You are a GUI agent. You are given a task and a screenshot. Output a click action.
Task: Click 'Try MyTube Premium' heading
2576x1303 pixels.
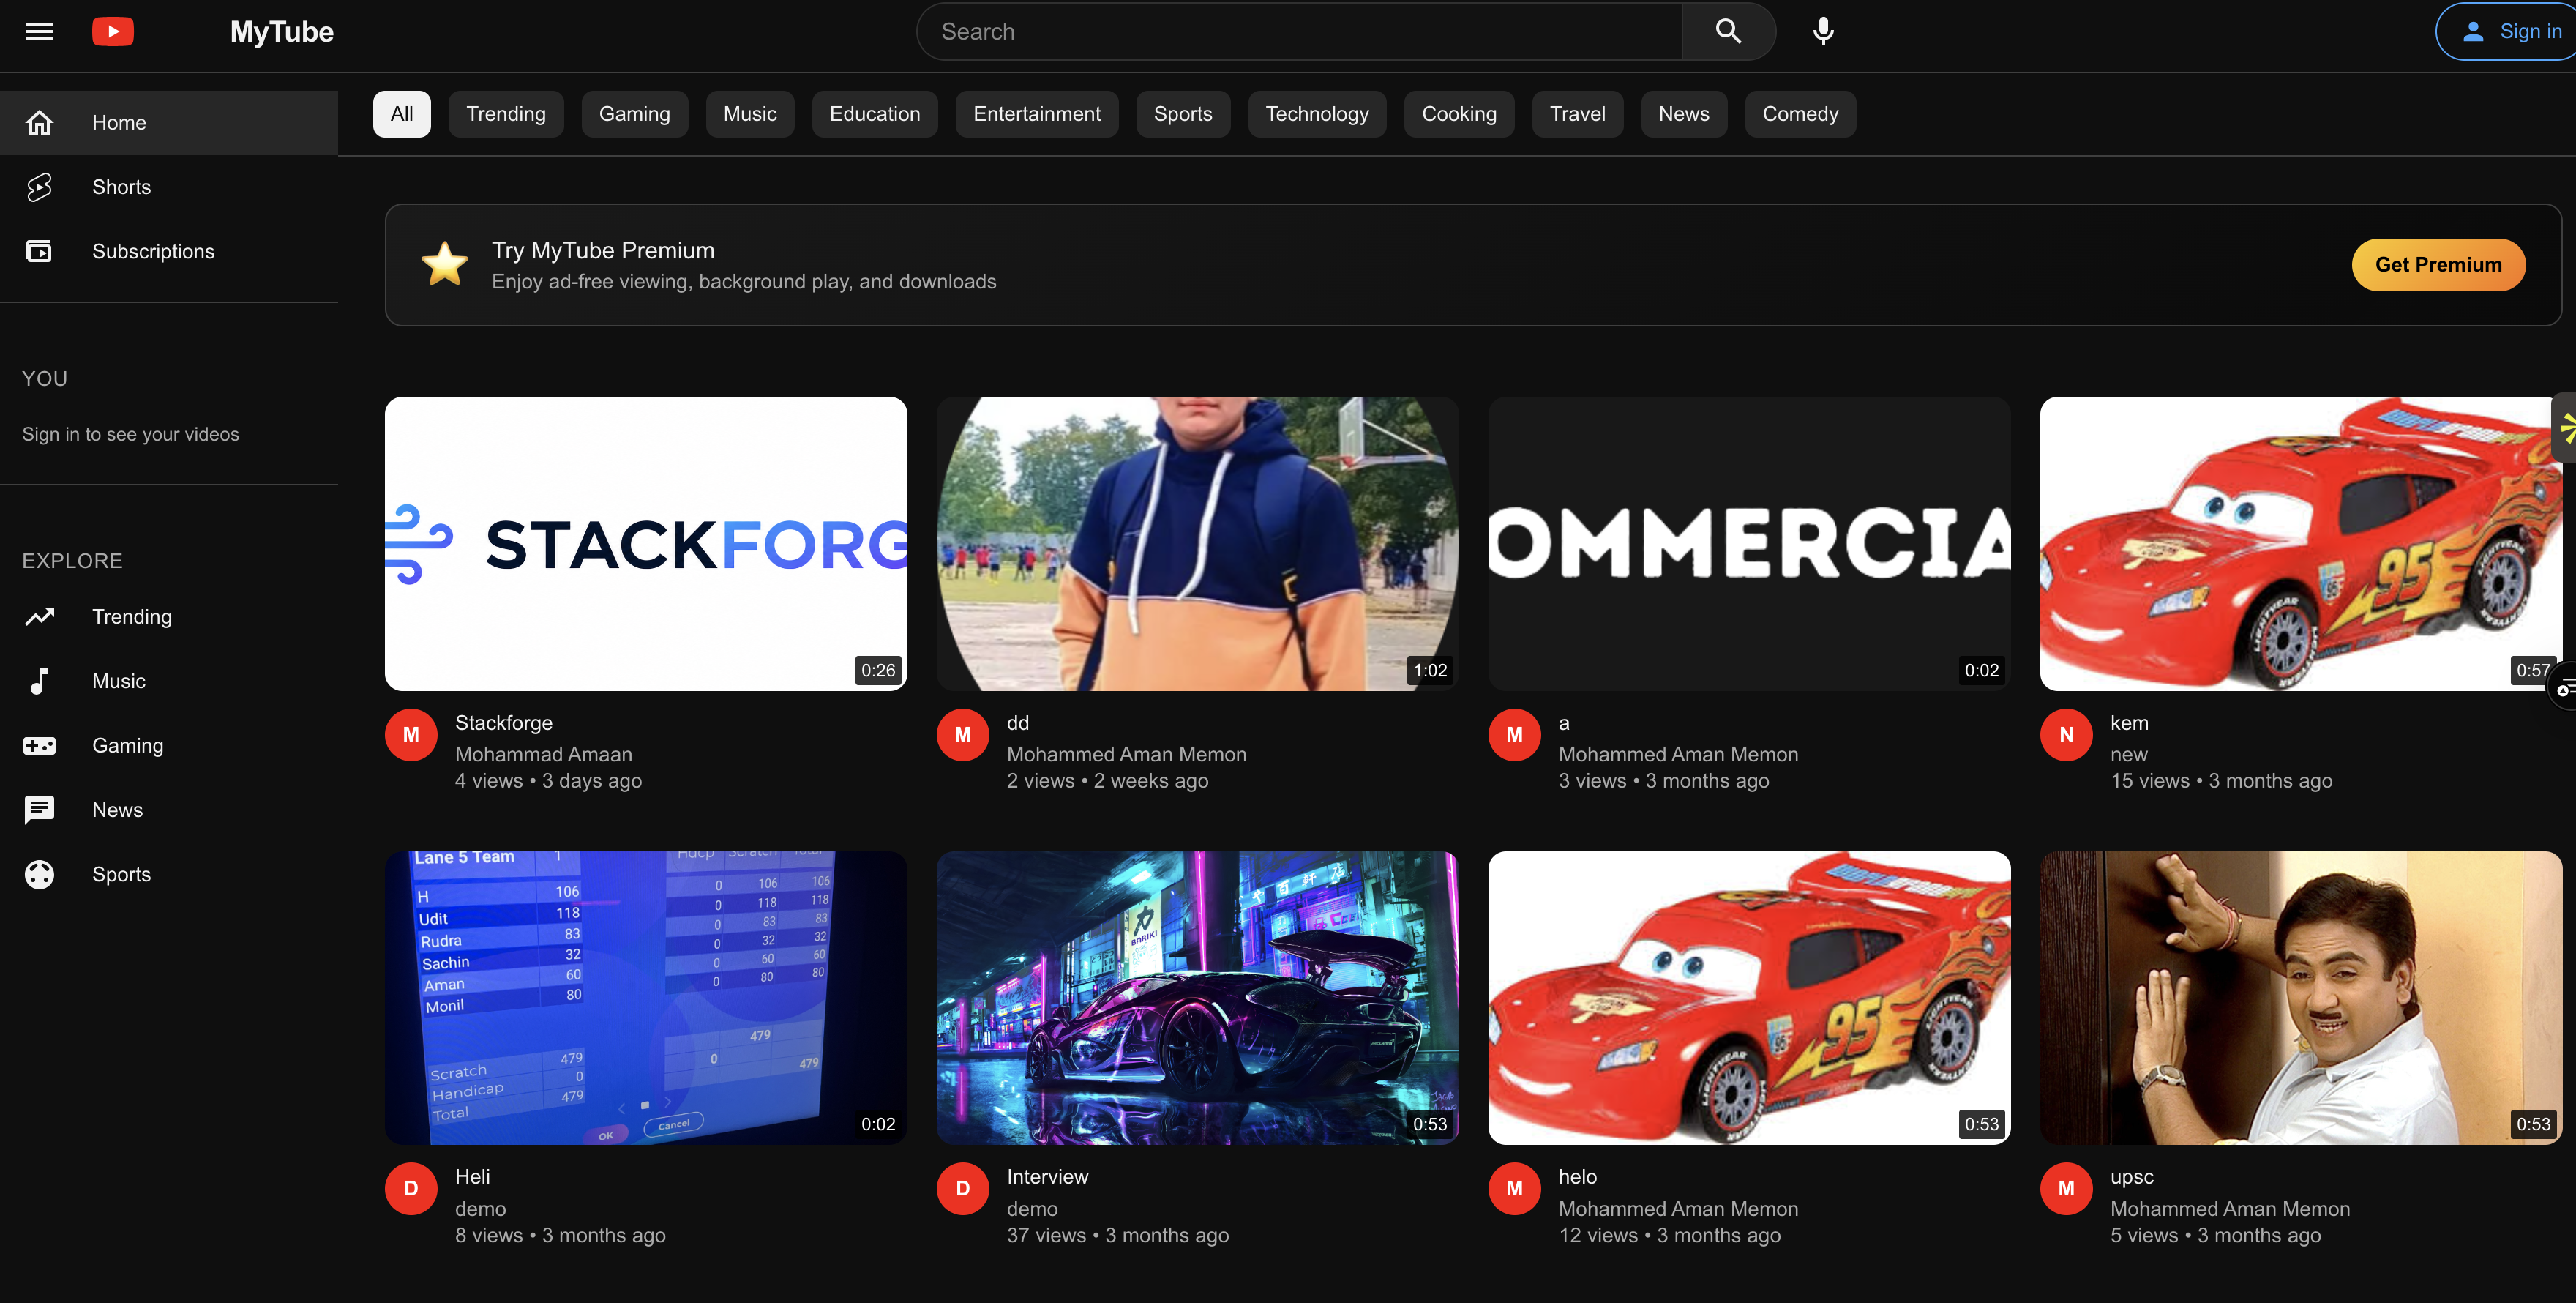click(x=603, y=251)
